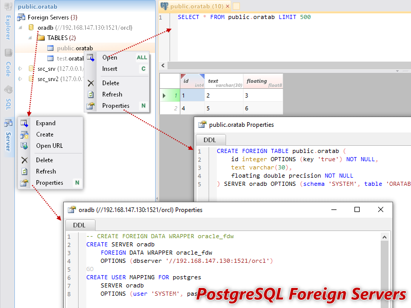The width and height of the screenshot is (411, 308).
Task: Click Delete below Open URL
Action: (50, 160)
